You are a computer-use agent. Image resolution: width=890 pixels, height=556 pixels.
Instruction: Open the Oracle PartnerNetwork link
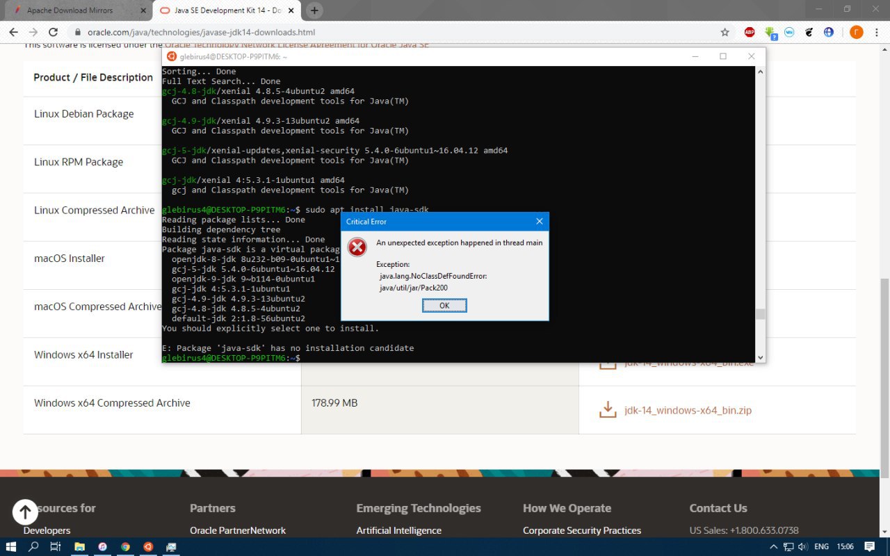pos(238,530)
